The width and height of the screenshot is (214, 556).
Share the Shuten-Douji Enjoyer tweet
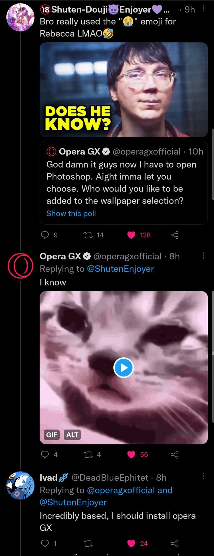pos(174,235)
